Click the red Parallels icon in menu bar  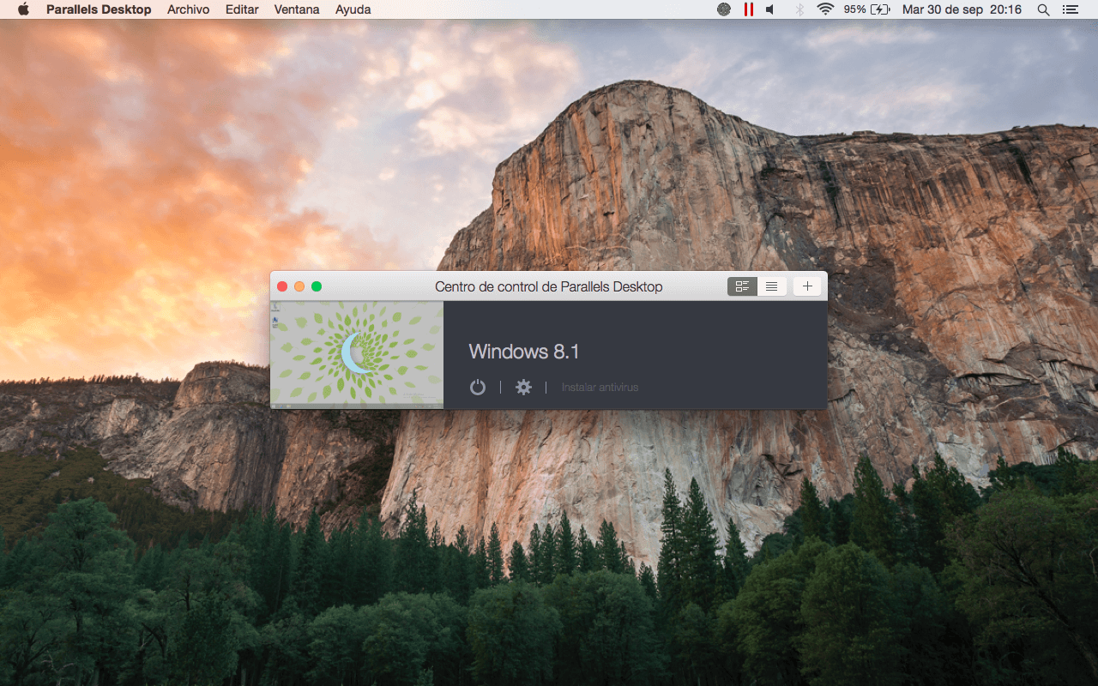748,9
